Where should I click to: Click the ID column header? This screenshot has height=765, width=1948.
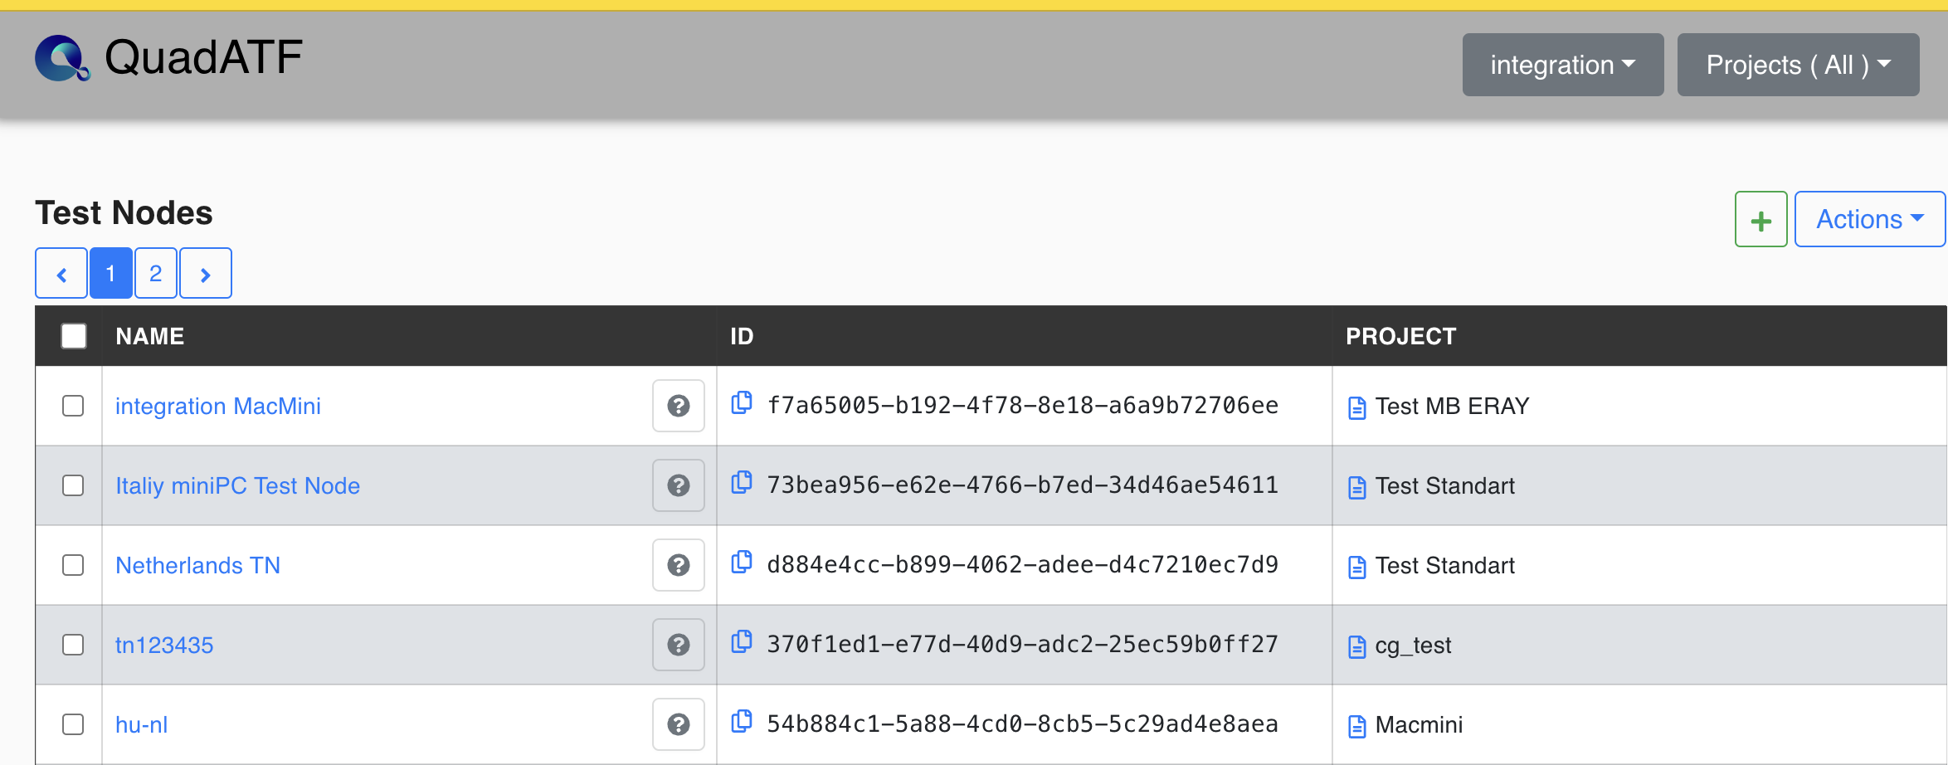742,336
